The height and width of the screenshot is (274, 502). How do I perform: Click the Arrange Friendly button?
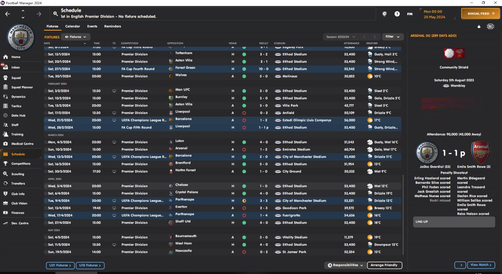coord(384,265)
